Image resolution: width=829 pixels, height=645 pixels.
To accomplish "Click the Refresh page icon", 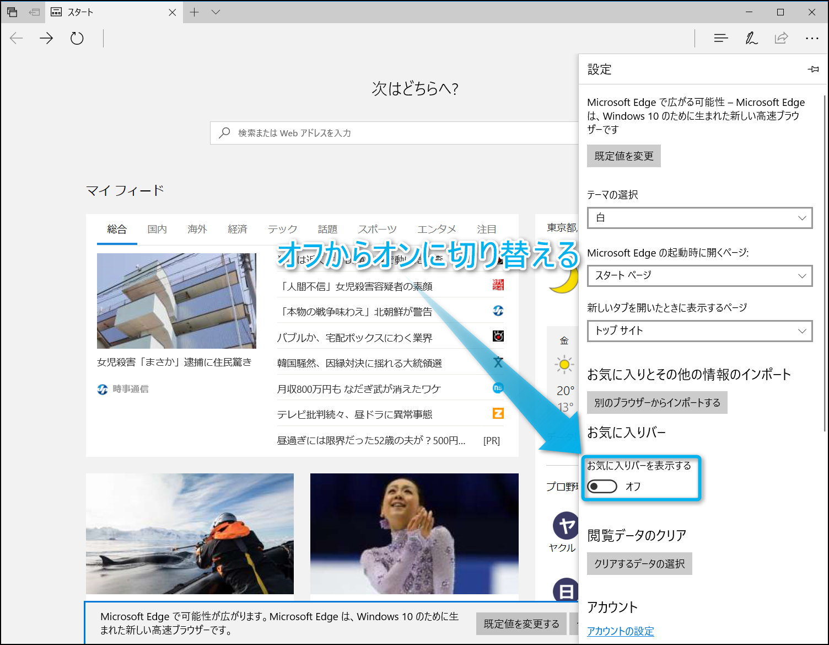I will (x=77, y=38).
